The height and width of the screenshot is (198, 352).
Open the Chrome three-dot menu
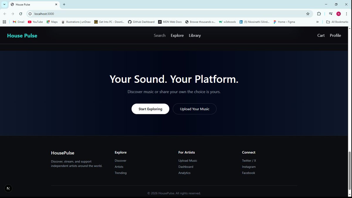pos(346,14)
